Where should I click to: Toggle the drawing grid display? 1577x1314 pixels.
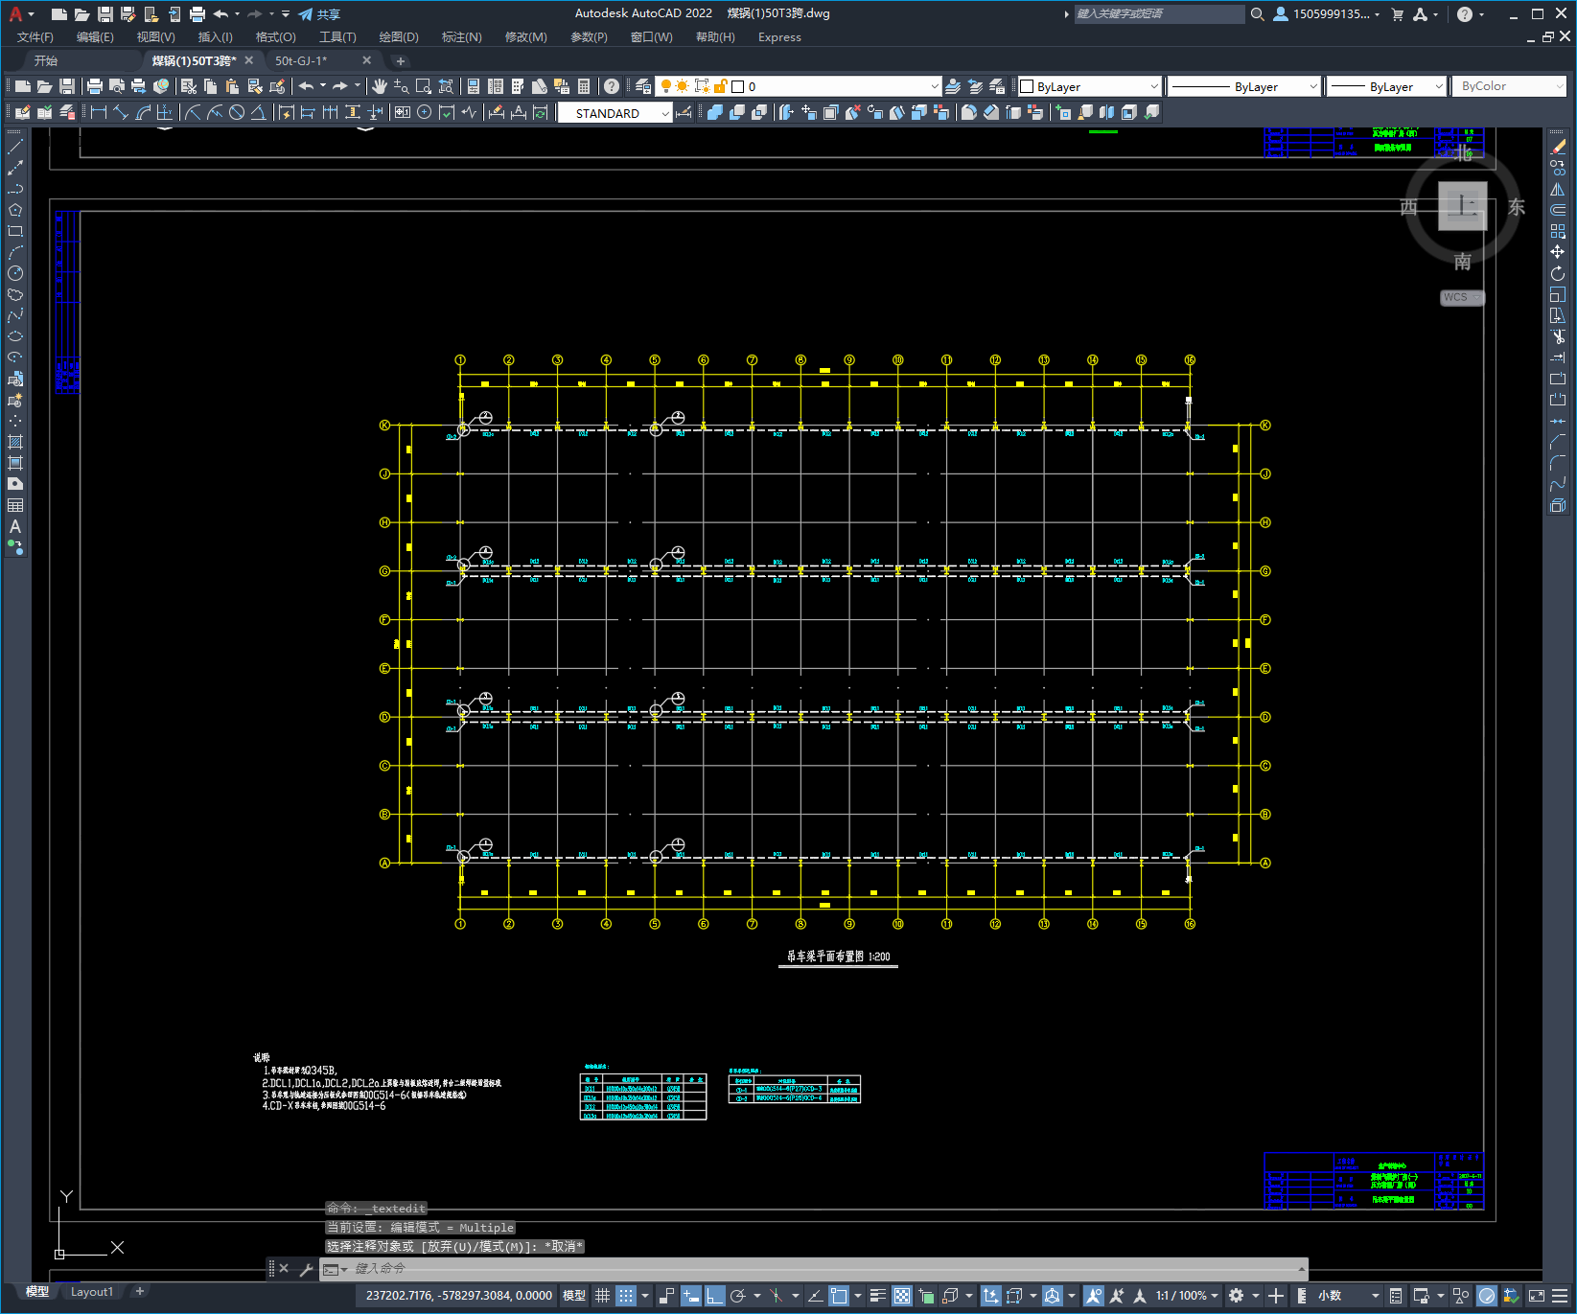[x=602, y=1296]
